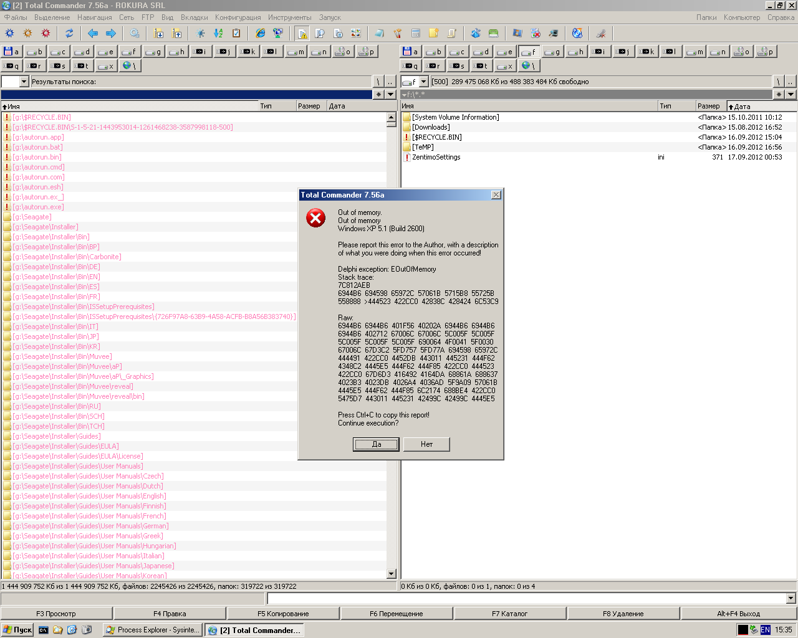The width and height of the screenshot is (798, 638).
Task: Click Process Explorer in the taskbar
Action: point(153,630)
